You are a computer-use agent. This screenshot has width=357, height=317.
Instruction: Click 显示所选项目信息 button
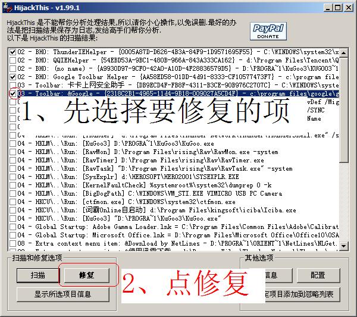[63, 294]
